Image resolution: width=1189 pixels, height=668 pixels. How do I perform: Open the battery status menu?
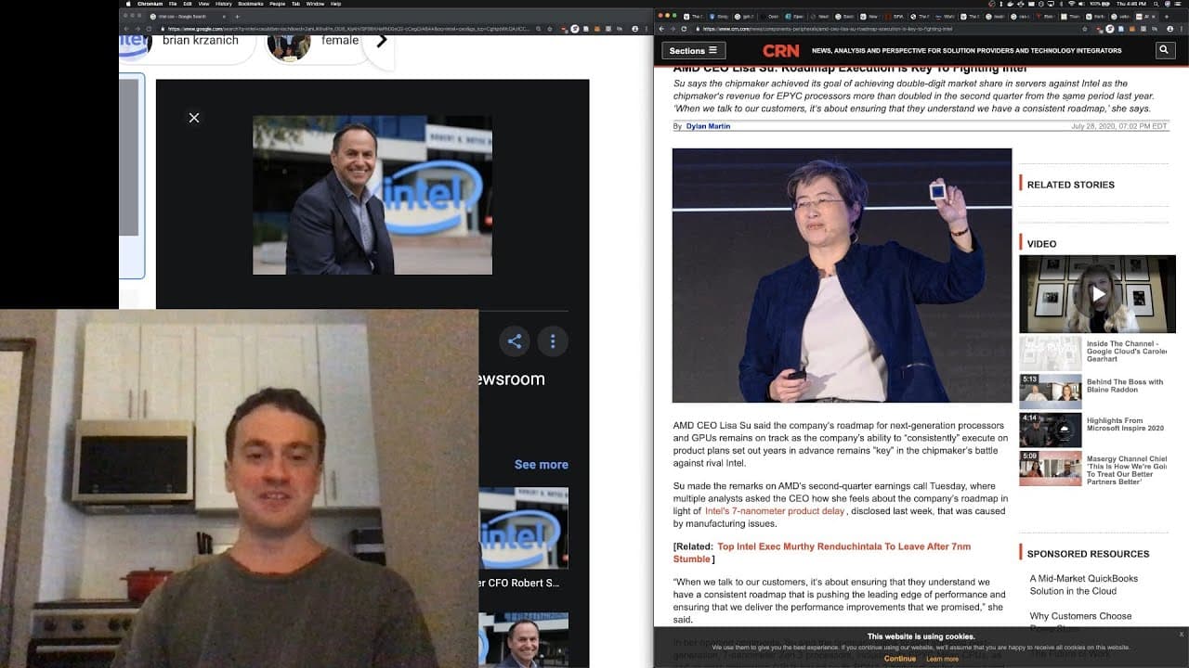click(1100, 4)
